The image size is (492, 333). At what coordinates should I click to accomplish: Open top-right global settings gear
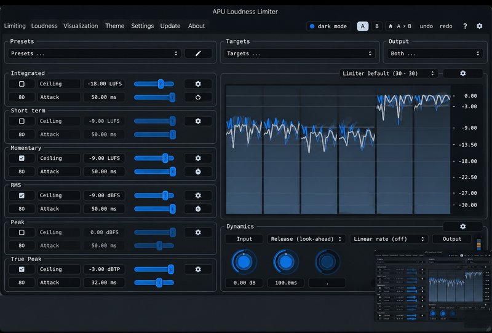click(x=480, y=26)
